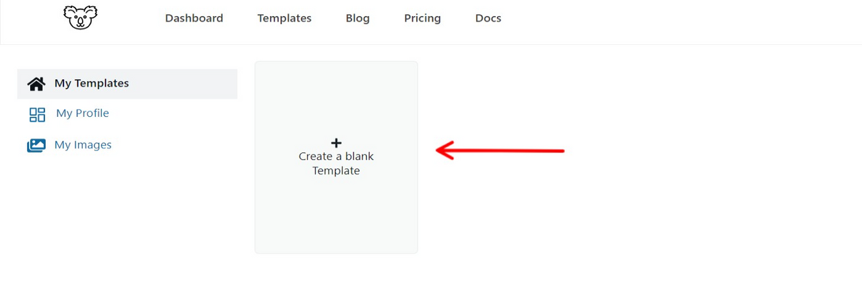The image size is (862, 286).
Task: Click the blank page area below My Images
Action: 121,215
